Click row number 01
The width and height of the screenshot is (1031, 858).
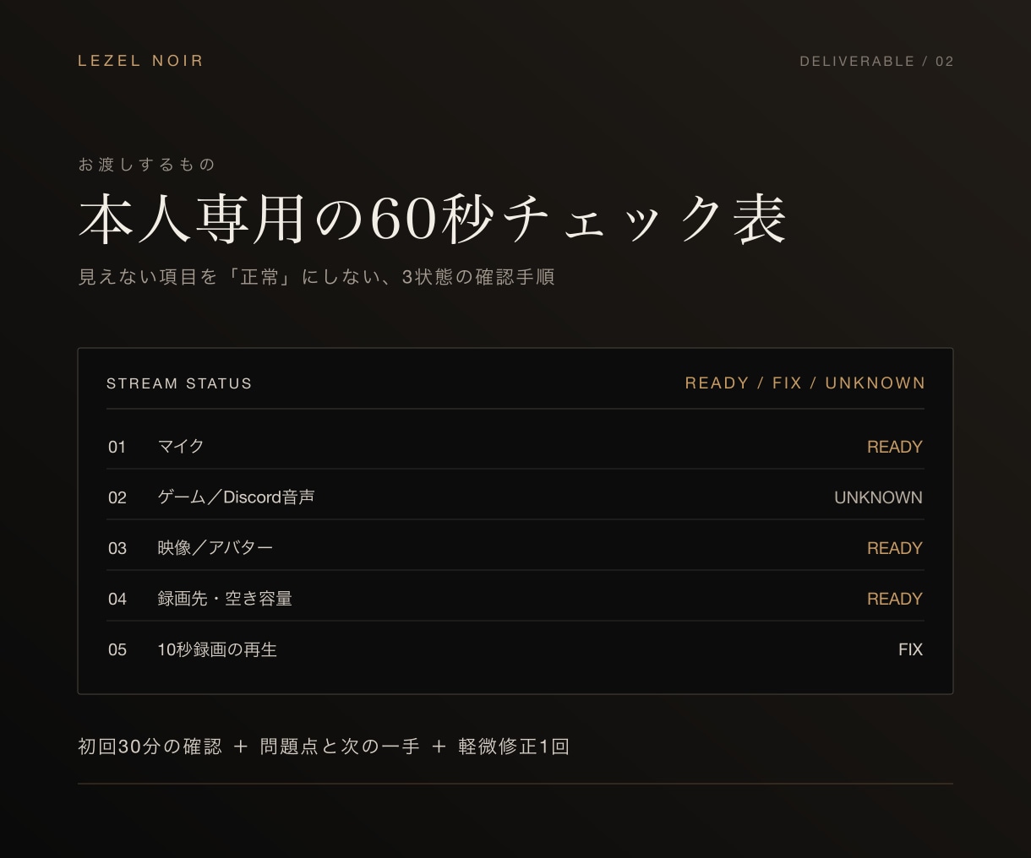117,447
